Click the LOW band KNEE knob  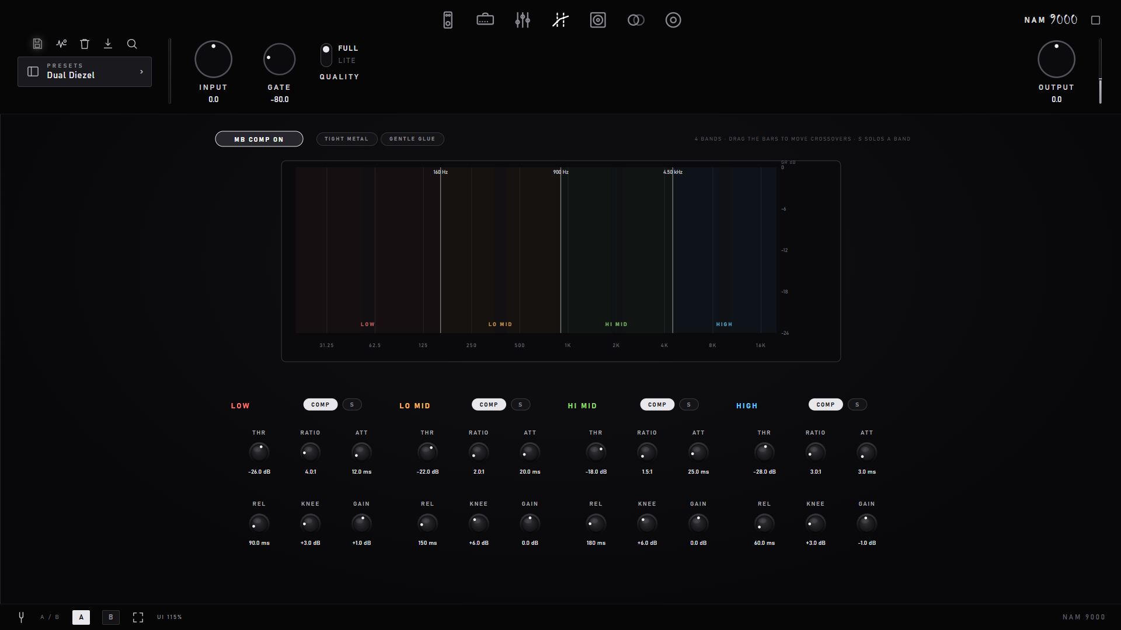tap(310, 523)
